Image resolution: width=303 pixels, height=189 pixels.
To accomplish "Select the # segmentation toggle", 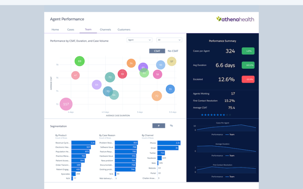I will click(x=159, y=126).
